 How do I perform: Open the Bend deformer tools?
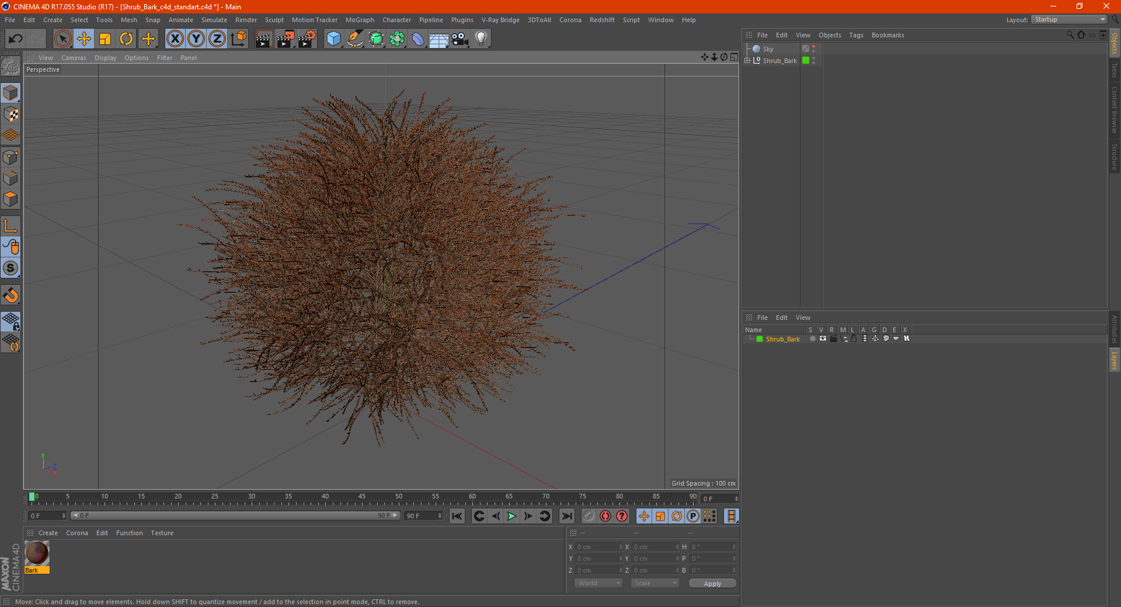pyautogui.click(x=418, y=39)
